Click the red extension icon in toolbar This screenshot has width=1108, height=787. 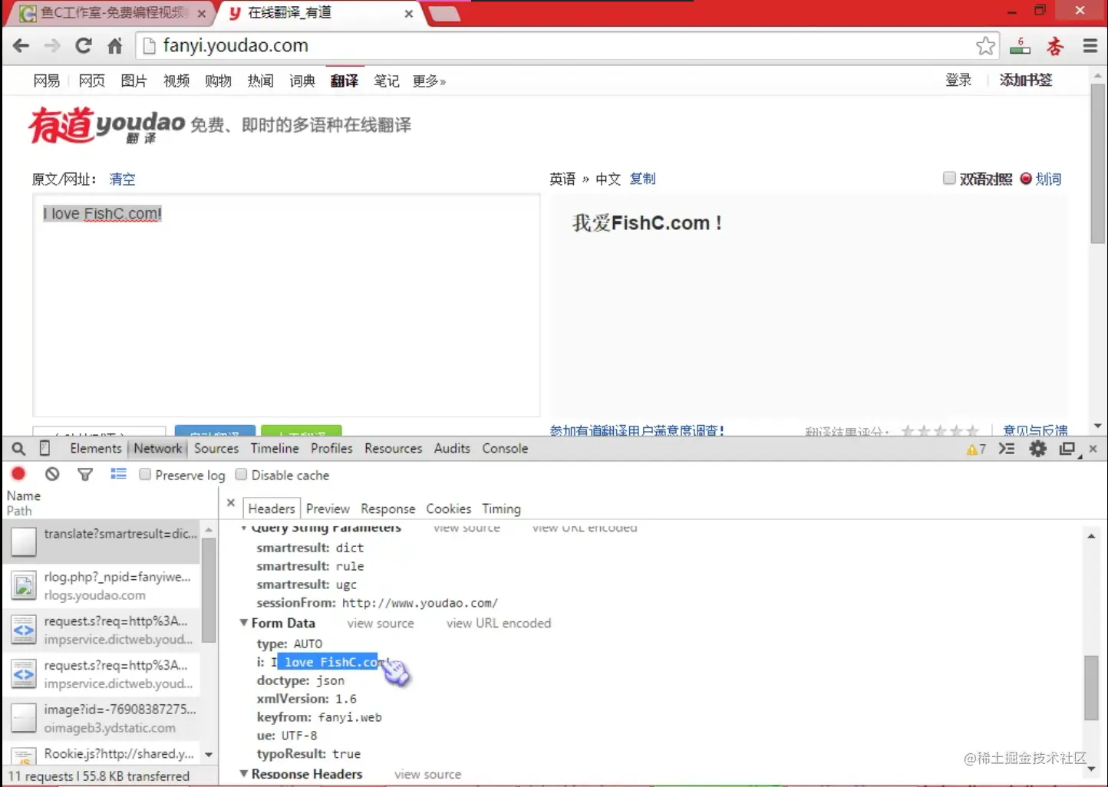point(1055,46)
